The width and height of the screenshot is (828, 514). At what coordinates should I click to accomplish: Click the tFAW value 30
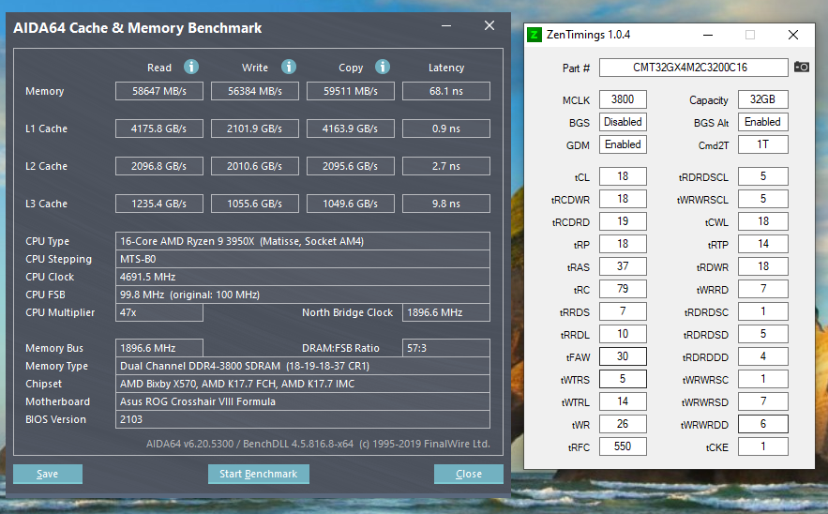(623, 356)
